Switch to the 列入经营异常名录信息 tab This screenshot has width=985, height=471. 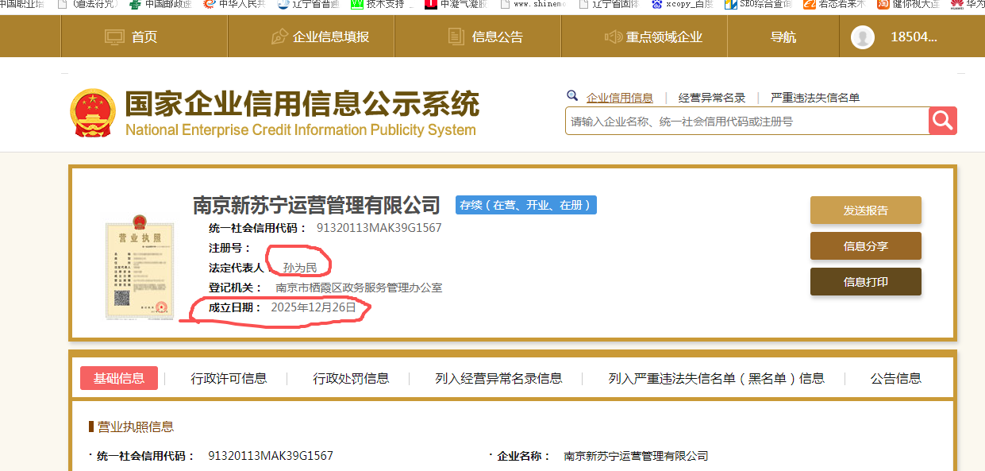coord(498,378)
